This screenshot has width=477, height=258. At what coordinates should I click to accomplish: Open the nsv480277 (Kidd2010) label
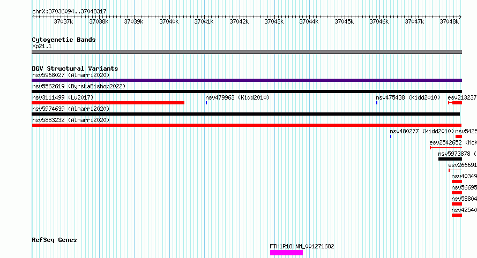click(422, 131)
